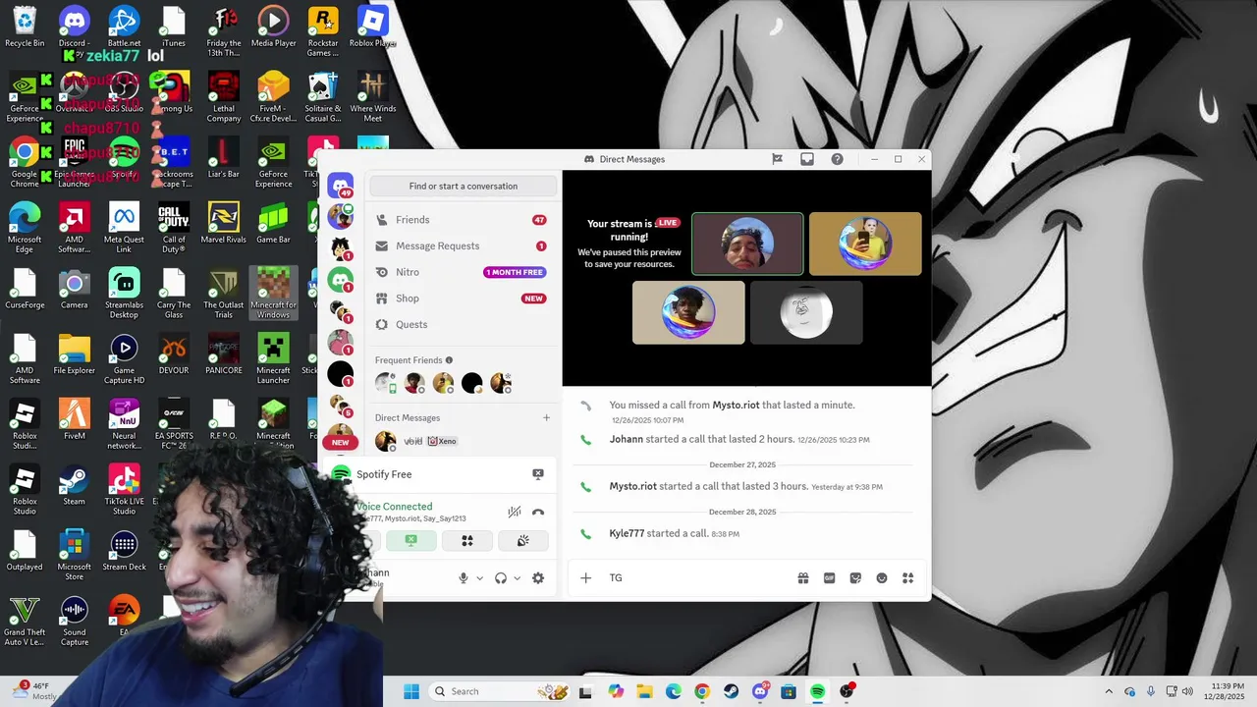
Task: Open the Void Xeno direct message
Action: 462,442
